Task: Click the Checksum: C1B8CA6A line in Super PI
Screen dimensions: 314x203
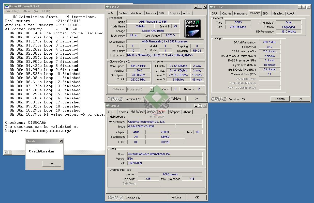Action: tap(26, 122)
